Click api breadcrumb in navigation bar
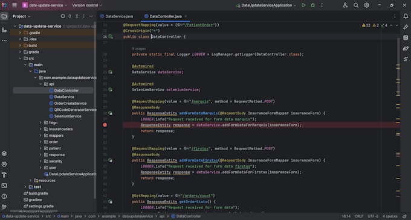Screen dimensions: 411x220 [162, 216]
